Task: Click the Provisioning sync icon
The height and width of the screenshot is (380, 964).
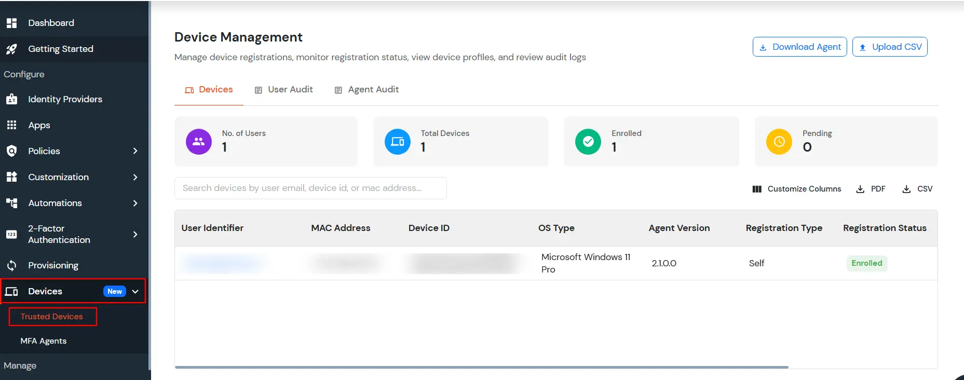Action: point(11,265)
